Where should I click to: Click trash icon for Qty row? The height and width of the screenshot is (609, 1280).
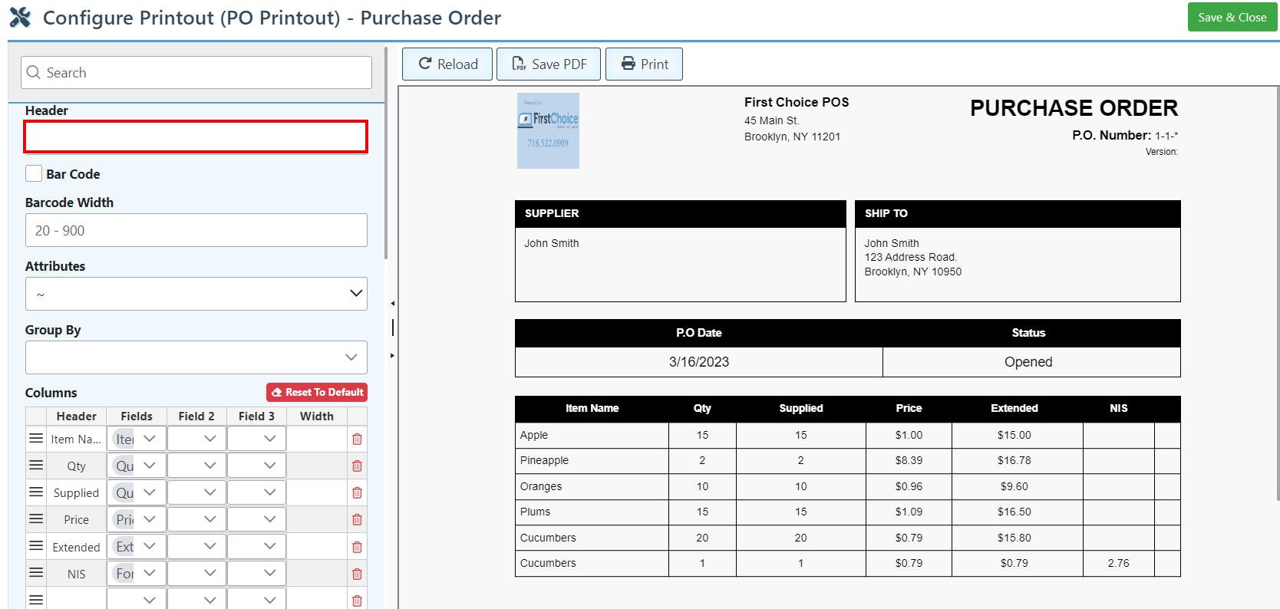coord(357,466)
